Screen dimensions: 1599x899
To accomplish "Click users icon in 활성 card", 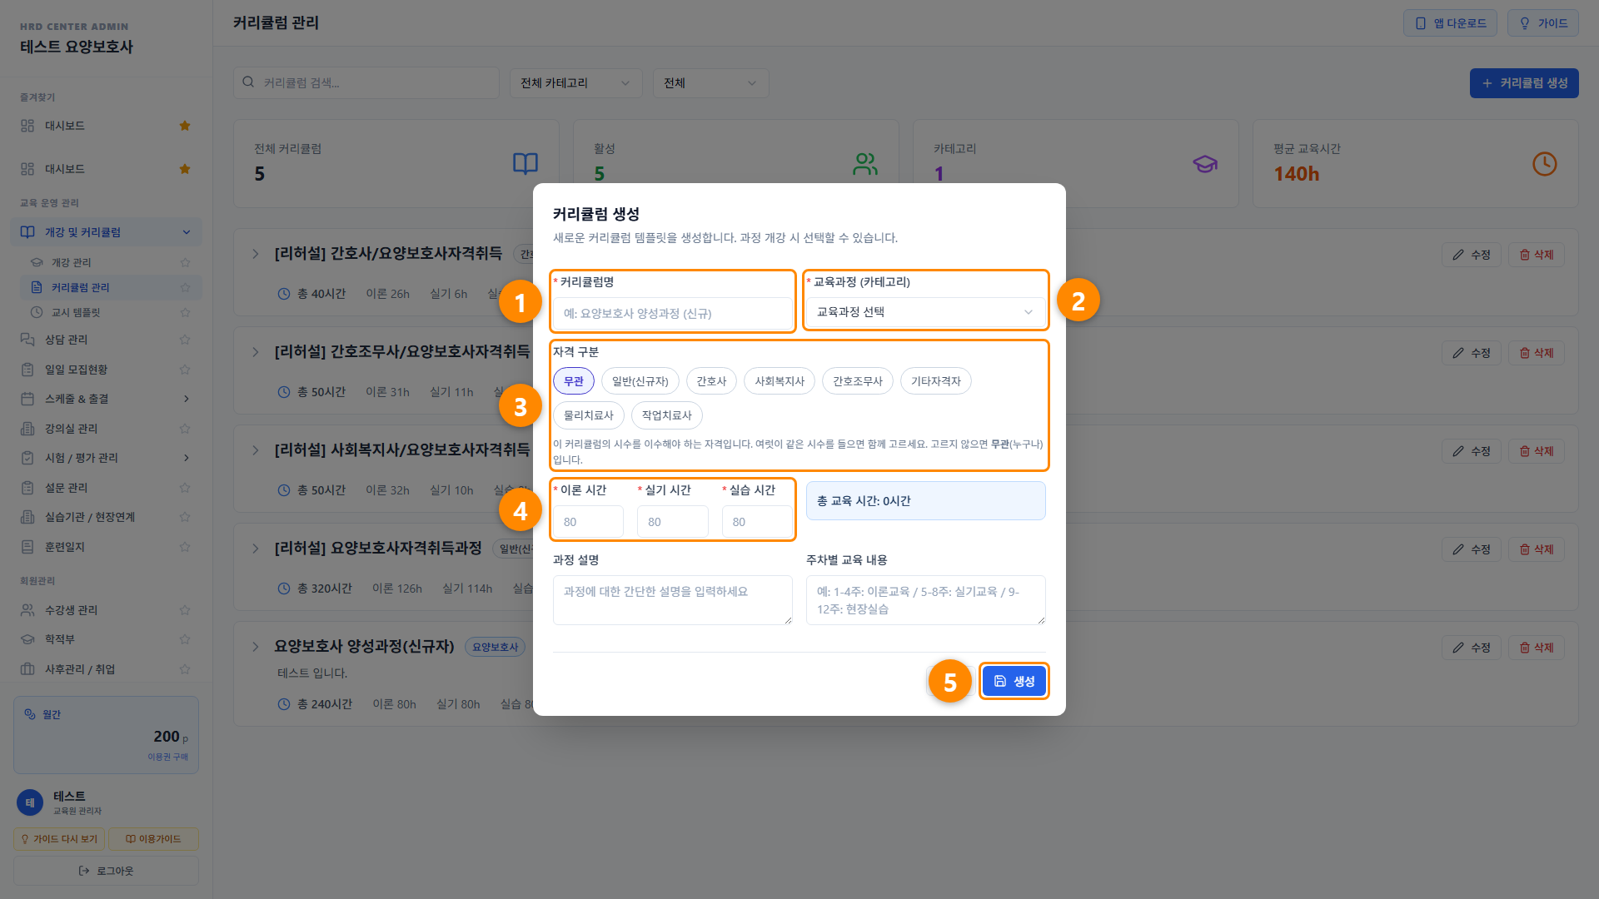I will [x=865, y=163].
